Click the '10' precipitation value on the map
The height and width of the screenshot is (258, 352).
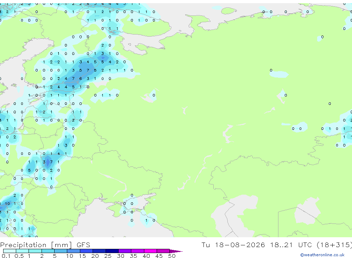tap(7, 204)
